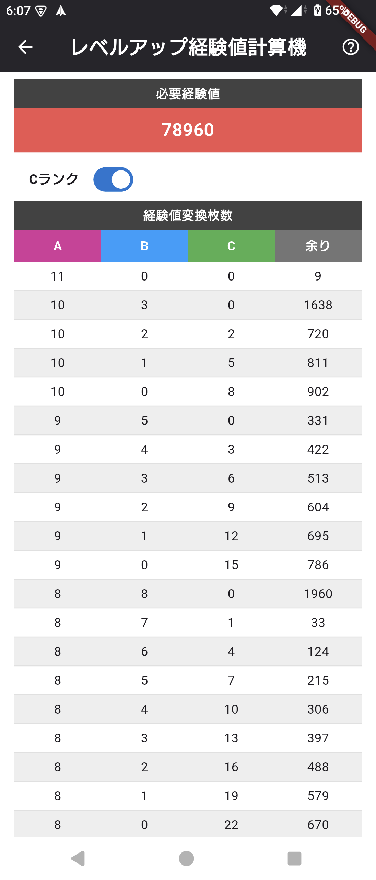The image size is (376, 880).
Task: Tap the back arrow in the app bar
Action: [x=25, y=47]
